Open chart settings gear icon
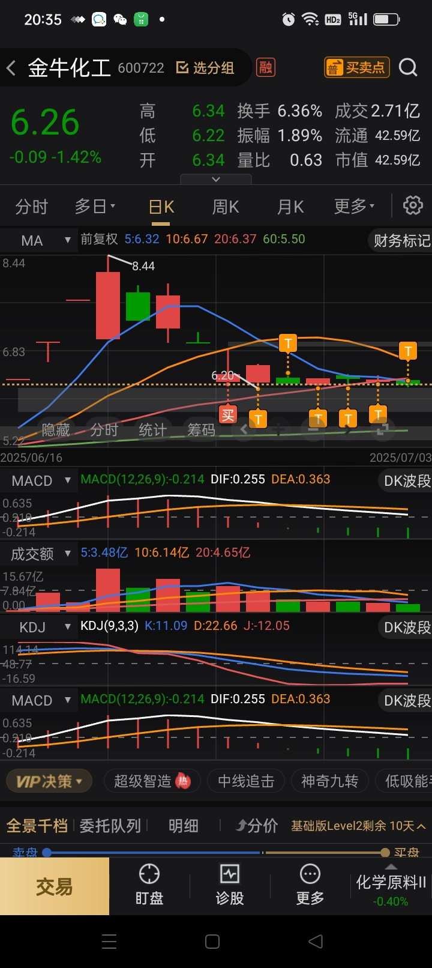Screen dimensions: 432x968 coord(413,206)
